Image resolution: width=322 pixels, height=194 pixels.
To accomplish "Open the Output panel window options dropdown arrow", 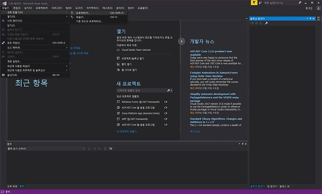I will 239,144.
